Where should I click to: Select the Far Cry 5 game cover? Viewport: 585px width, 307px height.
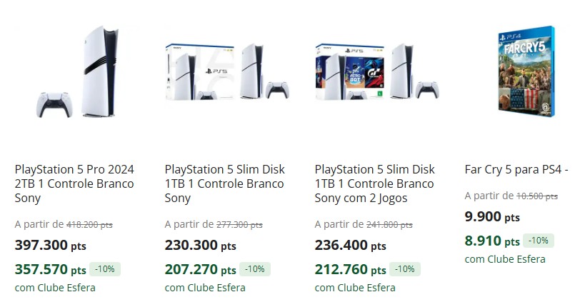pyautogui.click(x=526, y=70)
